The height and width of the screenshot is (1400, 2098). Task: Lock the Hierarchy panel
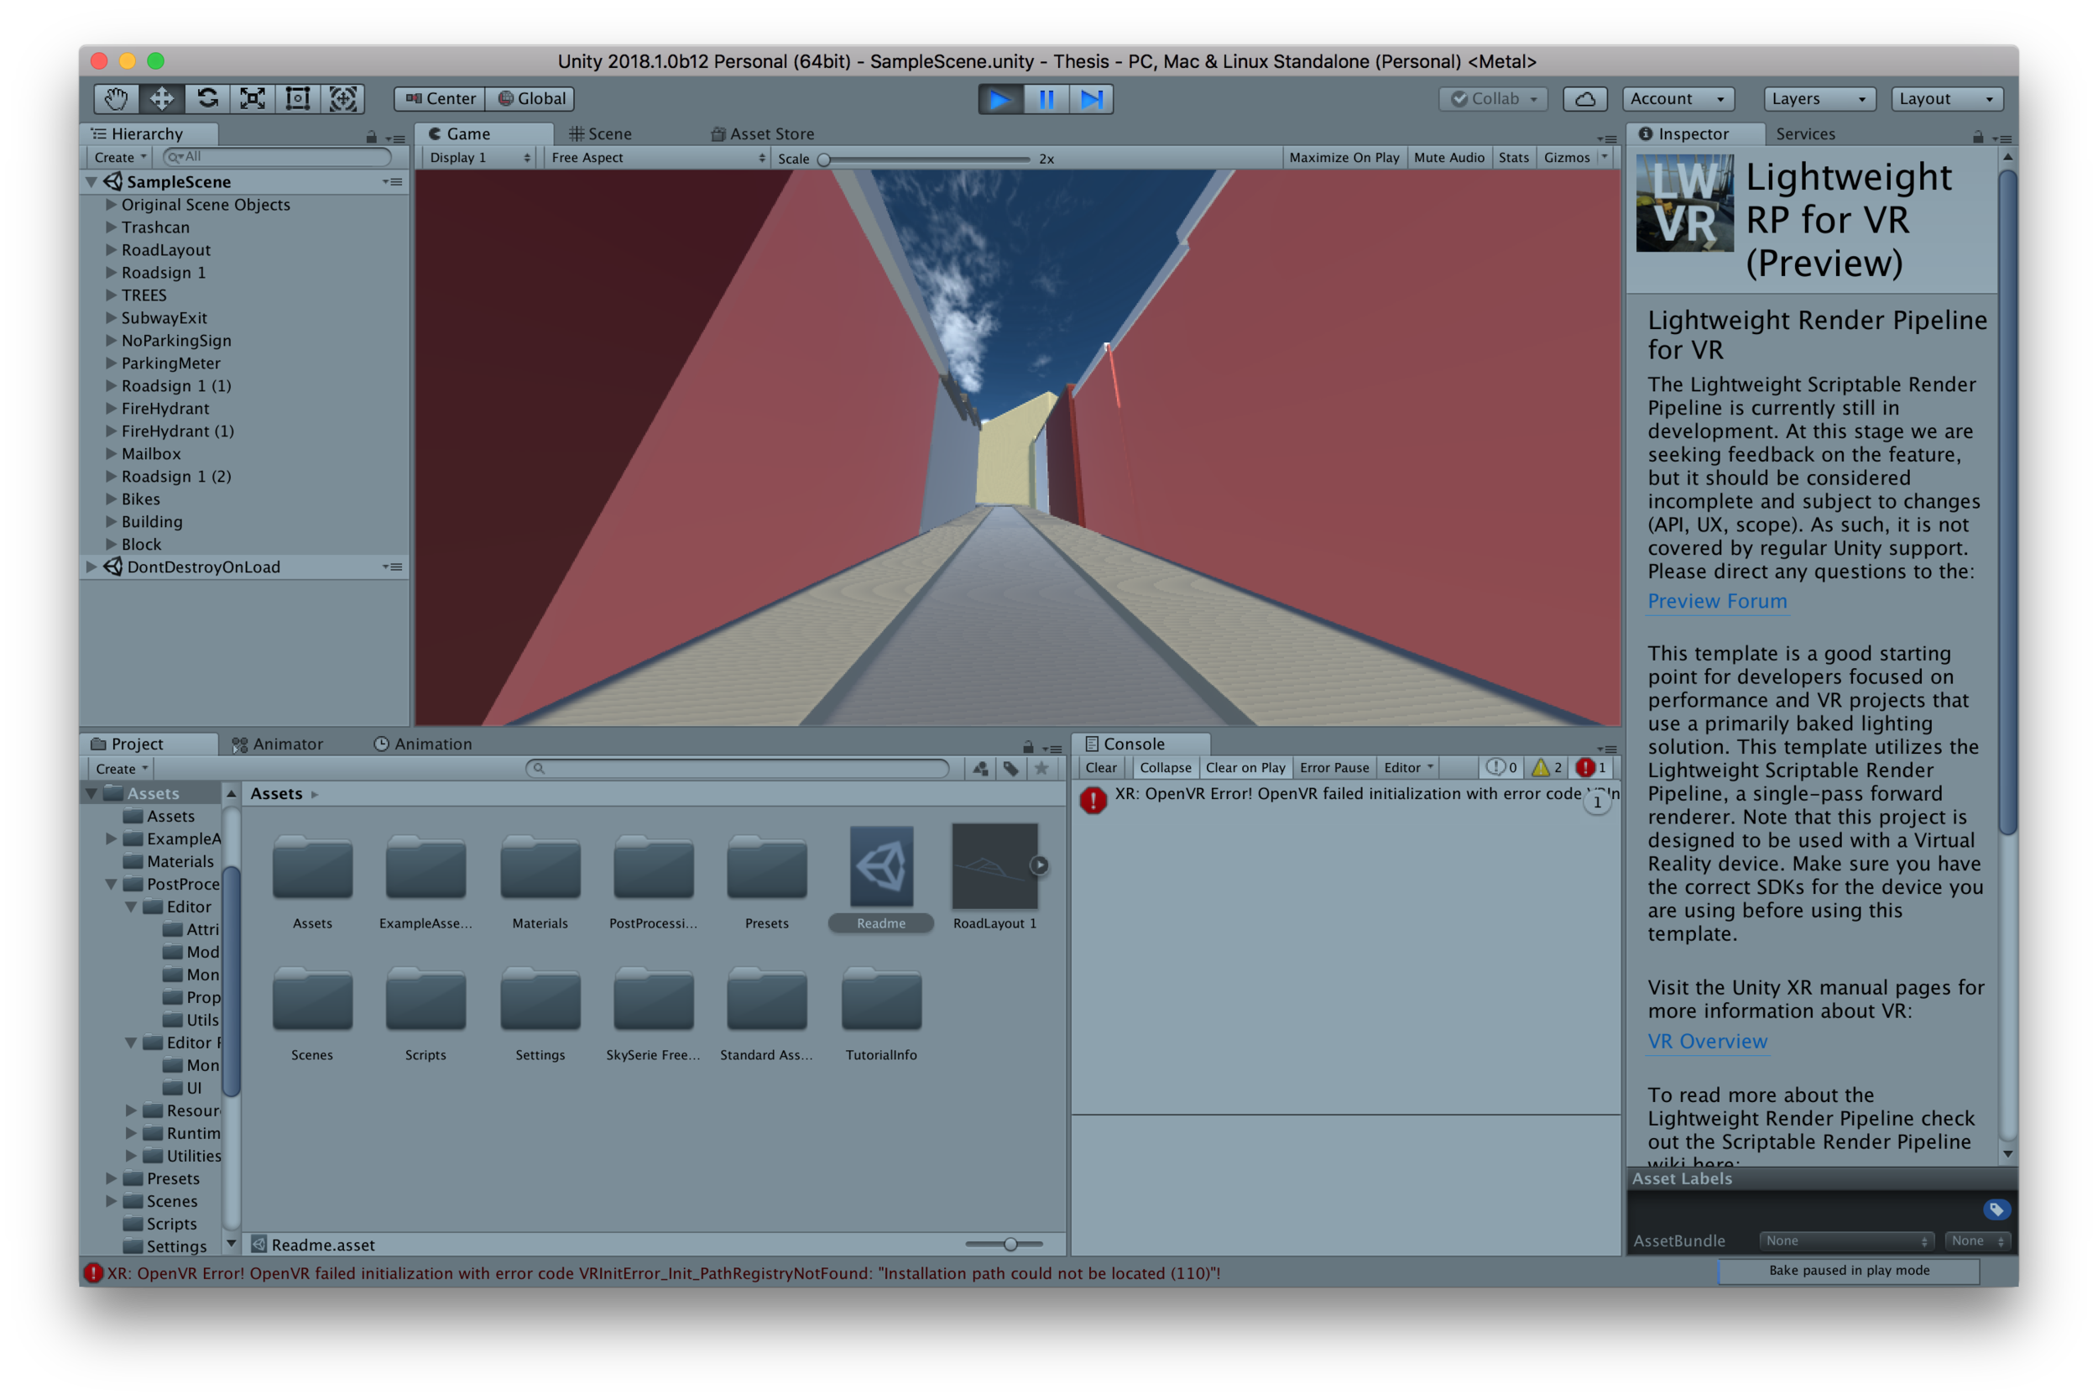pos(370,137)
